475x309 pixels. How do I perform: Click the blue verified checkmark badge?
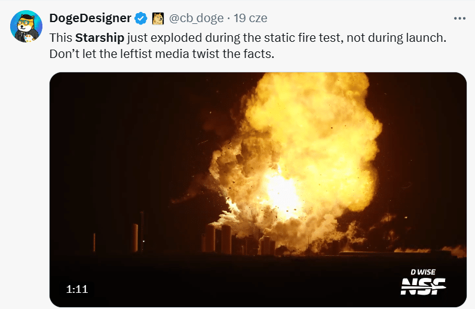click(x=141, y=19)
